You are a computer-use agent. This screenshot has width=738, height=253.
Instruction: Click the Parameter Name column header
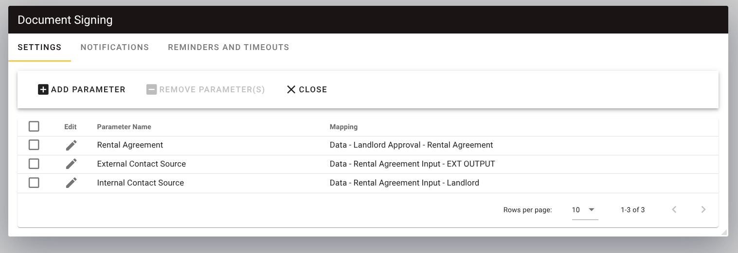point(124,127)
